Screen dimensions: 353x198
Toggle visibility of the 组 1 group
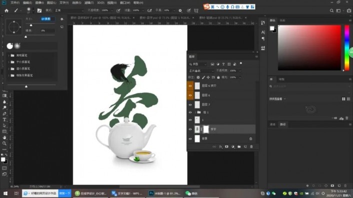point(190,112)
